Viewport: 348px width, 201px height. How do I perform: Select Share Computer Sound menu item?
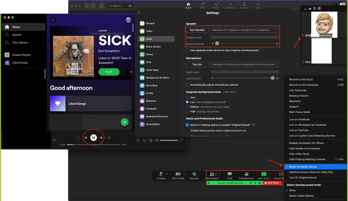pos(303,167)
